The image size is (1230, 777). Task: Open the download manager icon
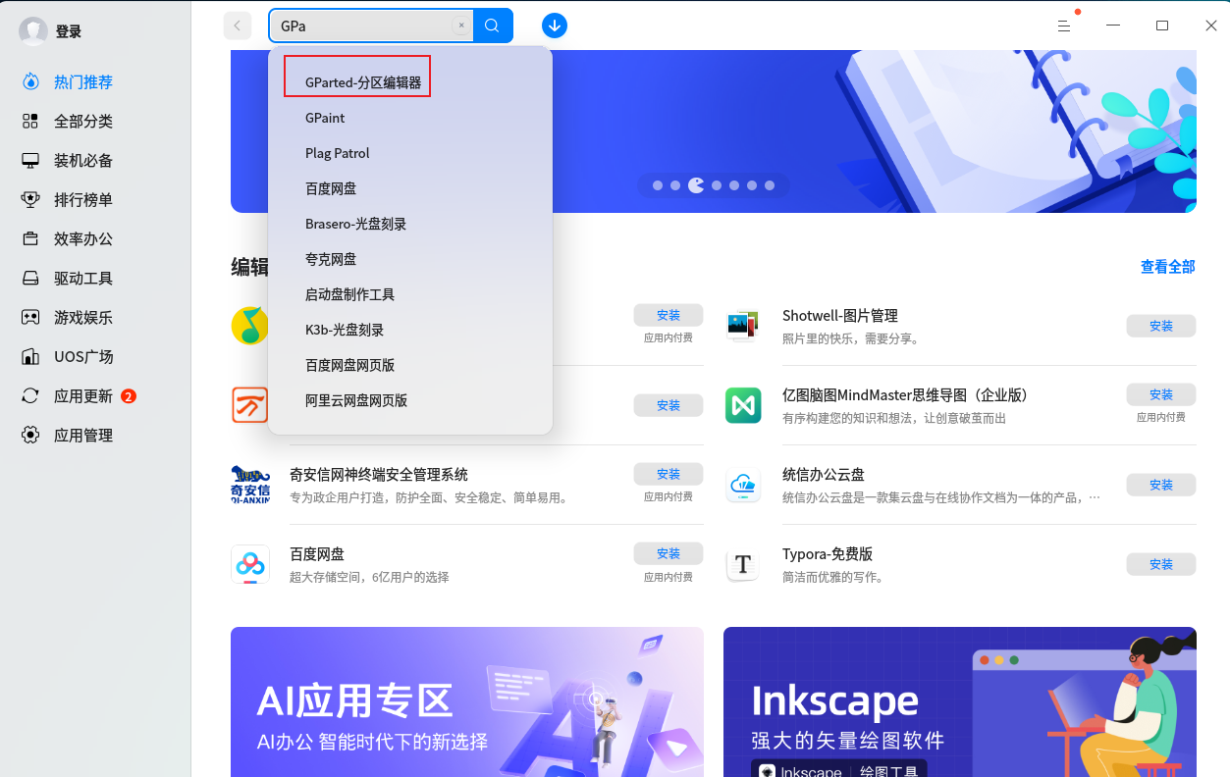click(x=555, y=26)
